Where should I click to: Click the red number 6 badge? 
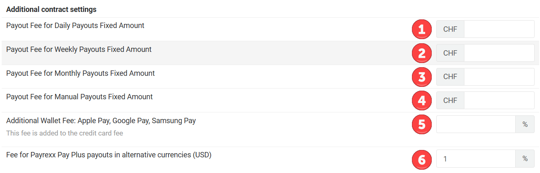pyautogui.click(x=422, y=159)
